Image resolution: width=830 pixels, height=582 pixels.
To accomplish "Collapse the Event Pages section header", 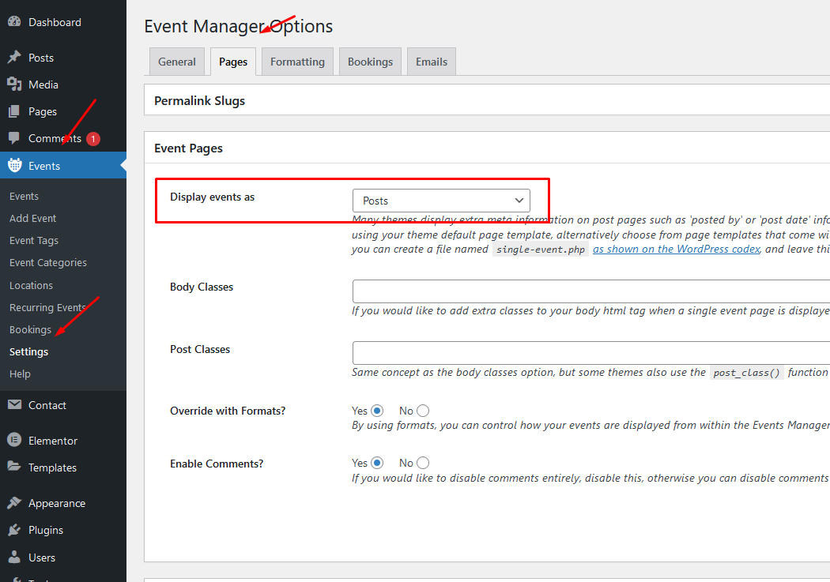I will click(x=189, y=148).
